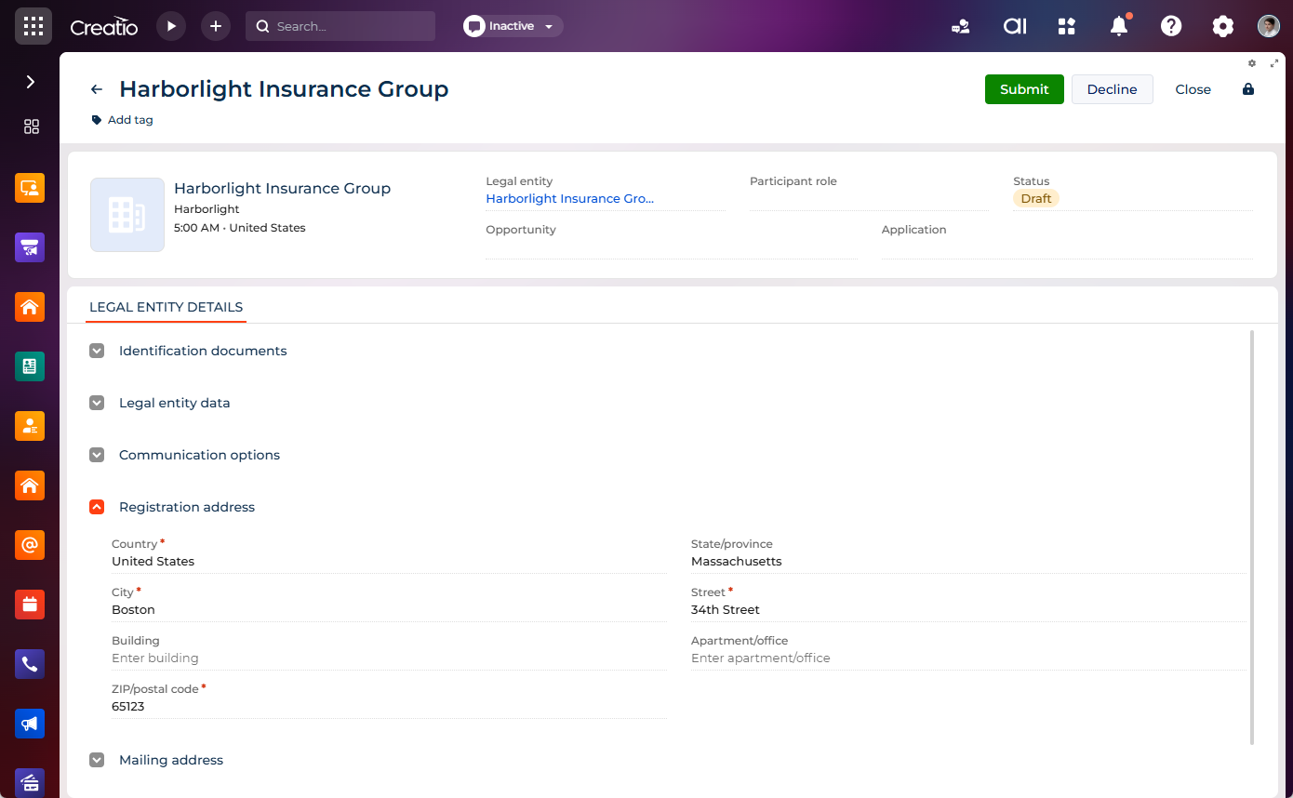Open the help question mark menu

pyautogui.click(x=1171, y=26)
